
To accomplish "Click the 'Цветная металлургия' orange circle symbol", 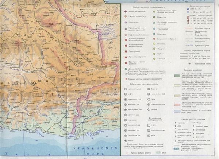I will pos(126,16).
